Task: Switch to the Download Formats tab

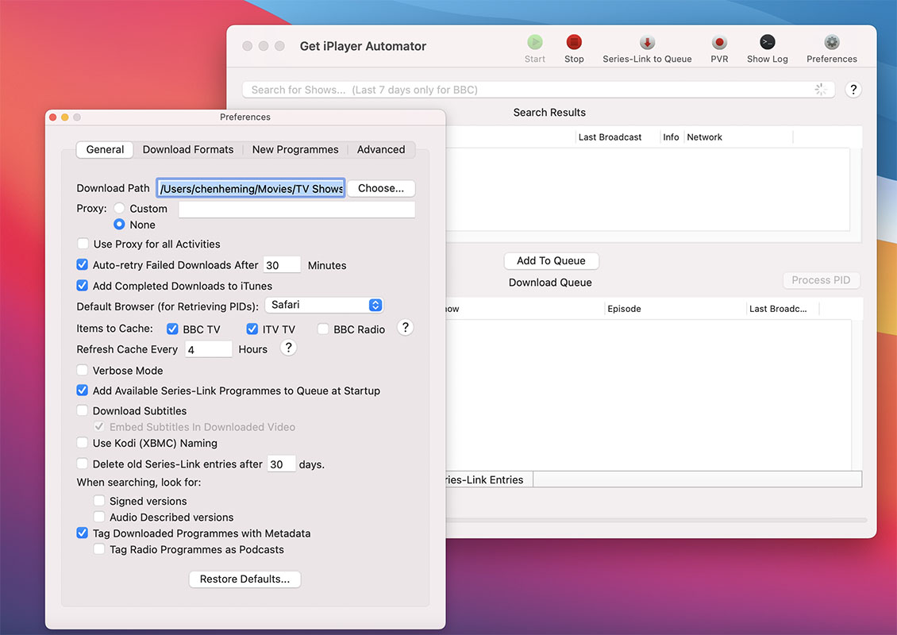Action: point(188,149)
